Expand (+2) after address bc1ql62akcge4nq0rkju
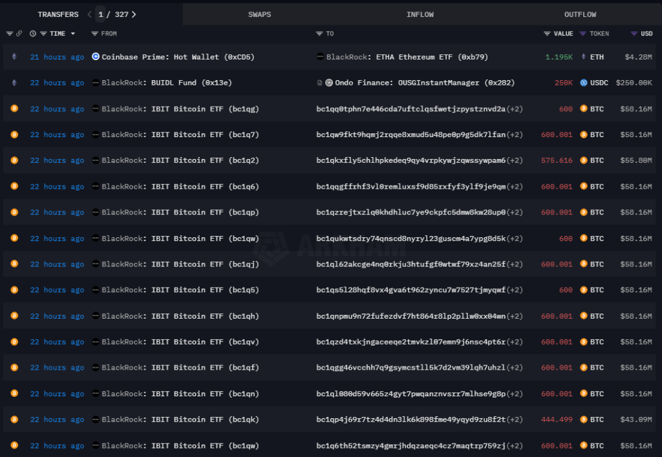The width and height of the screenshot is (662, 457). pos(515,264)
